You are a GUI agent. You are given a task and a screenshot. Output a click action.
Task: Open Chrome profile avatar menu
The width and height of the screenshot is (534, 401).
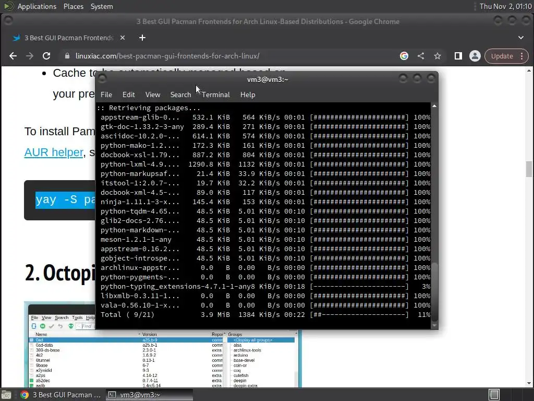pos(475,56)
